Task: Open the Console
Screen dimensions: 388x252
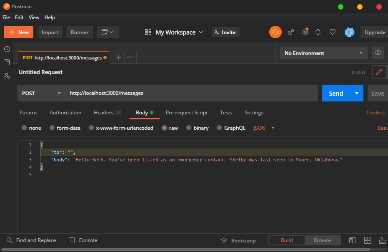Action: [x=83, y=240]
